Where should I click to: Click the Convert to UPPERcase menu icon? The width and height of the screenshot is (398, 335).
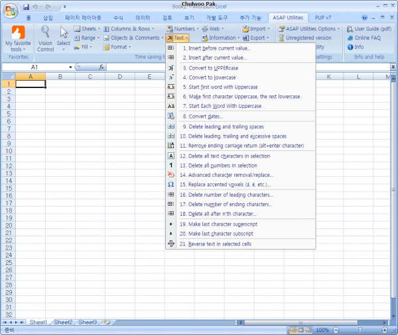(x=171, y=68)
